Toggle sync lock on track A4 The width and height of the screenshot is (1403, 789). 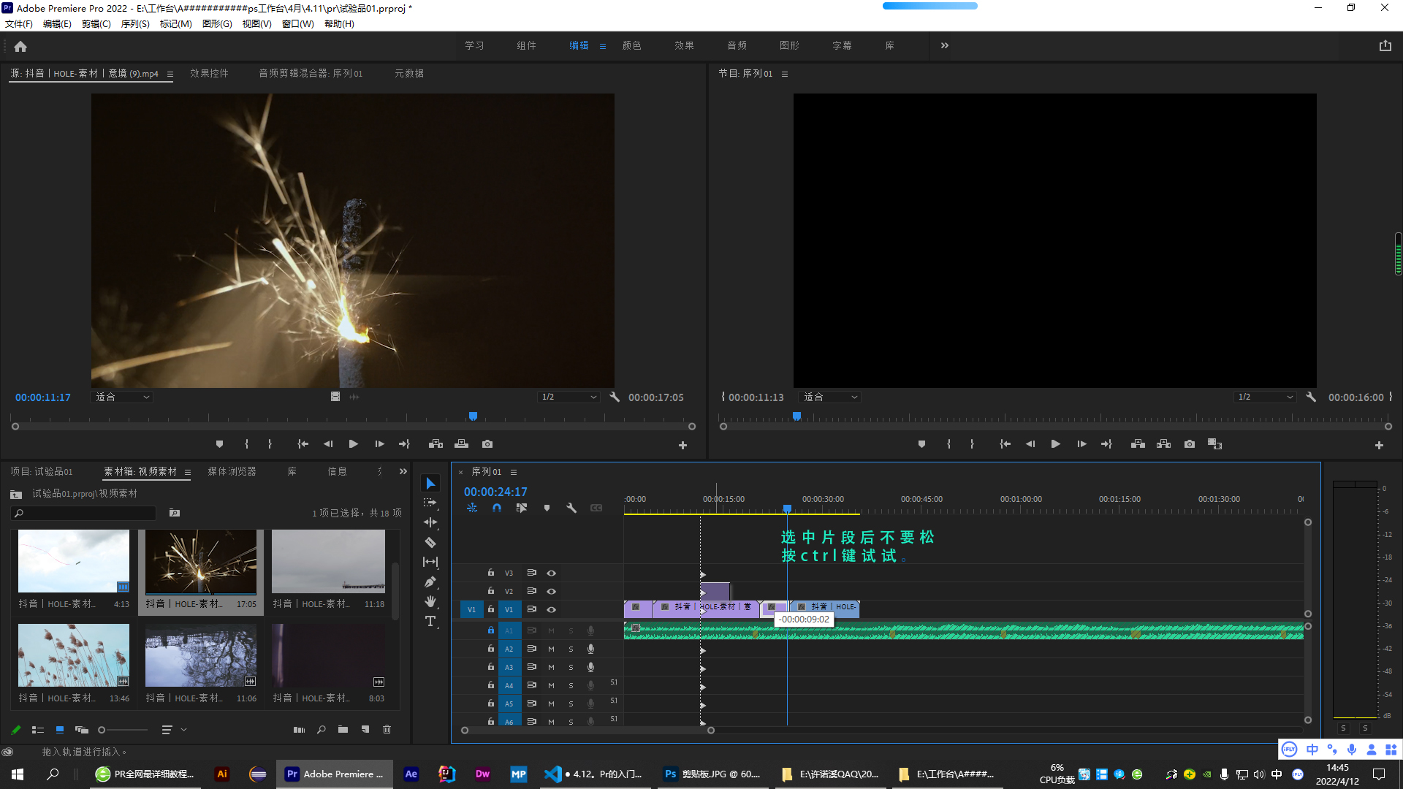(532, 685)
